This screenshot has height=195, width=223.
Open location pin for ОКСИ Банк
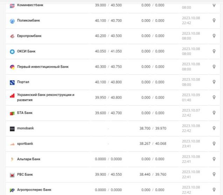pyautogui.click(x=214, y=51)
